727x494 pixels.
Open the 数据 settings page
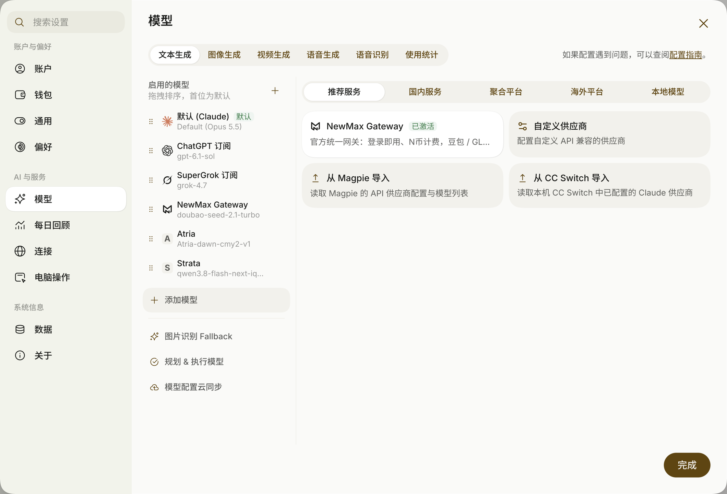click(x=66, y=329)
